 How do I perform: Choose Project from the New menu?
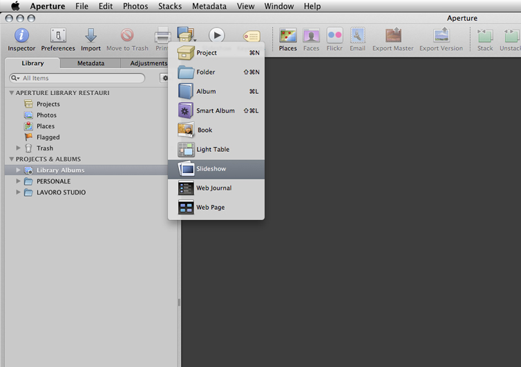tap(216, 52)
